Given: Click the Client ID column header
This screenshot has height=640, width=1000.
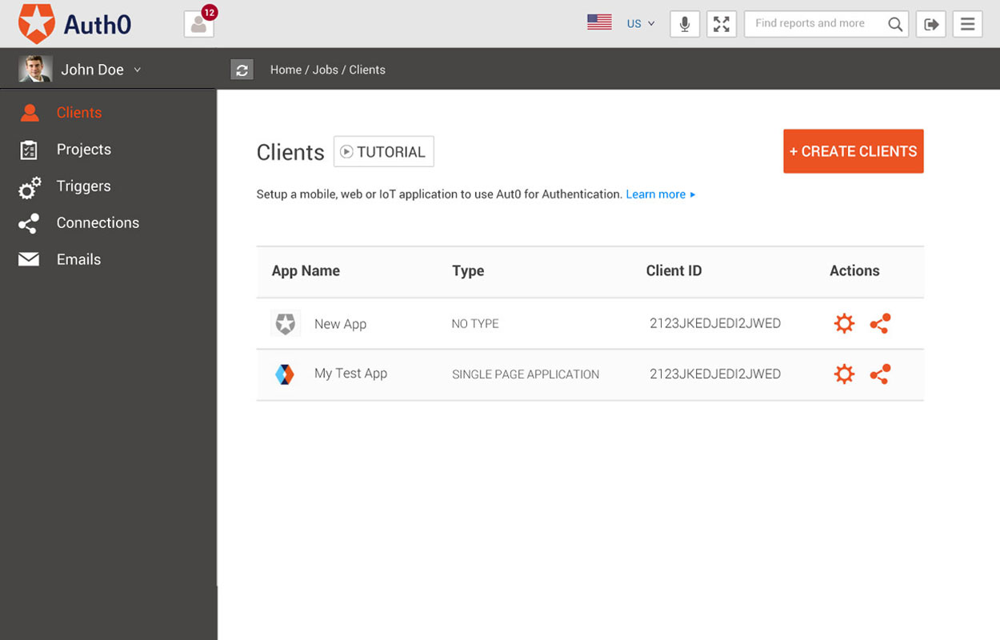Looking at the screenshot, I should pos(674,271).
